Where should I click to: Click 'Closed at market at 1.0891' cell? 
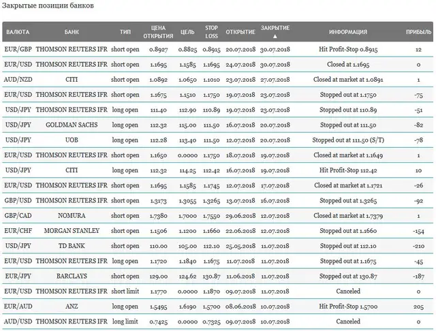click(348, 80)
